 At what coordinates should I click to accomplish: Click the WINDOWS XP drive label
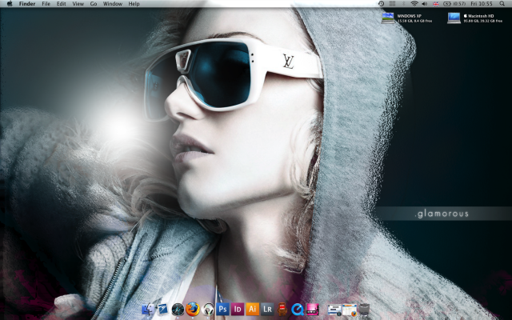pos(410,16)
